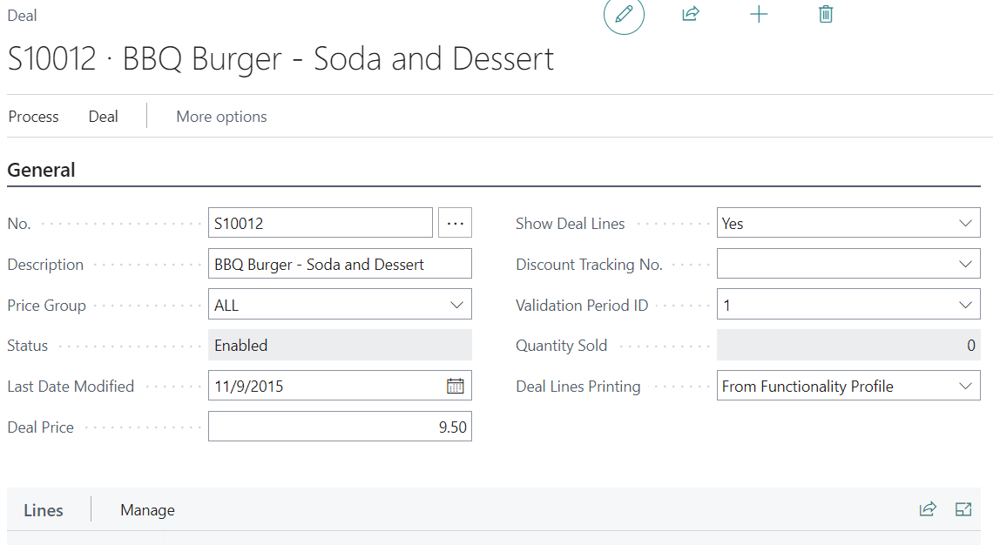The height and width of the screenshot is (545, 993).
Task: Collapse the General section heading
Action: pos(42,171)
